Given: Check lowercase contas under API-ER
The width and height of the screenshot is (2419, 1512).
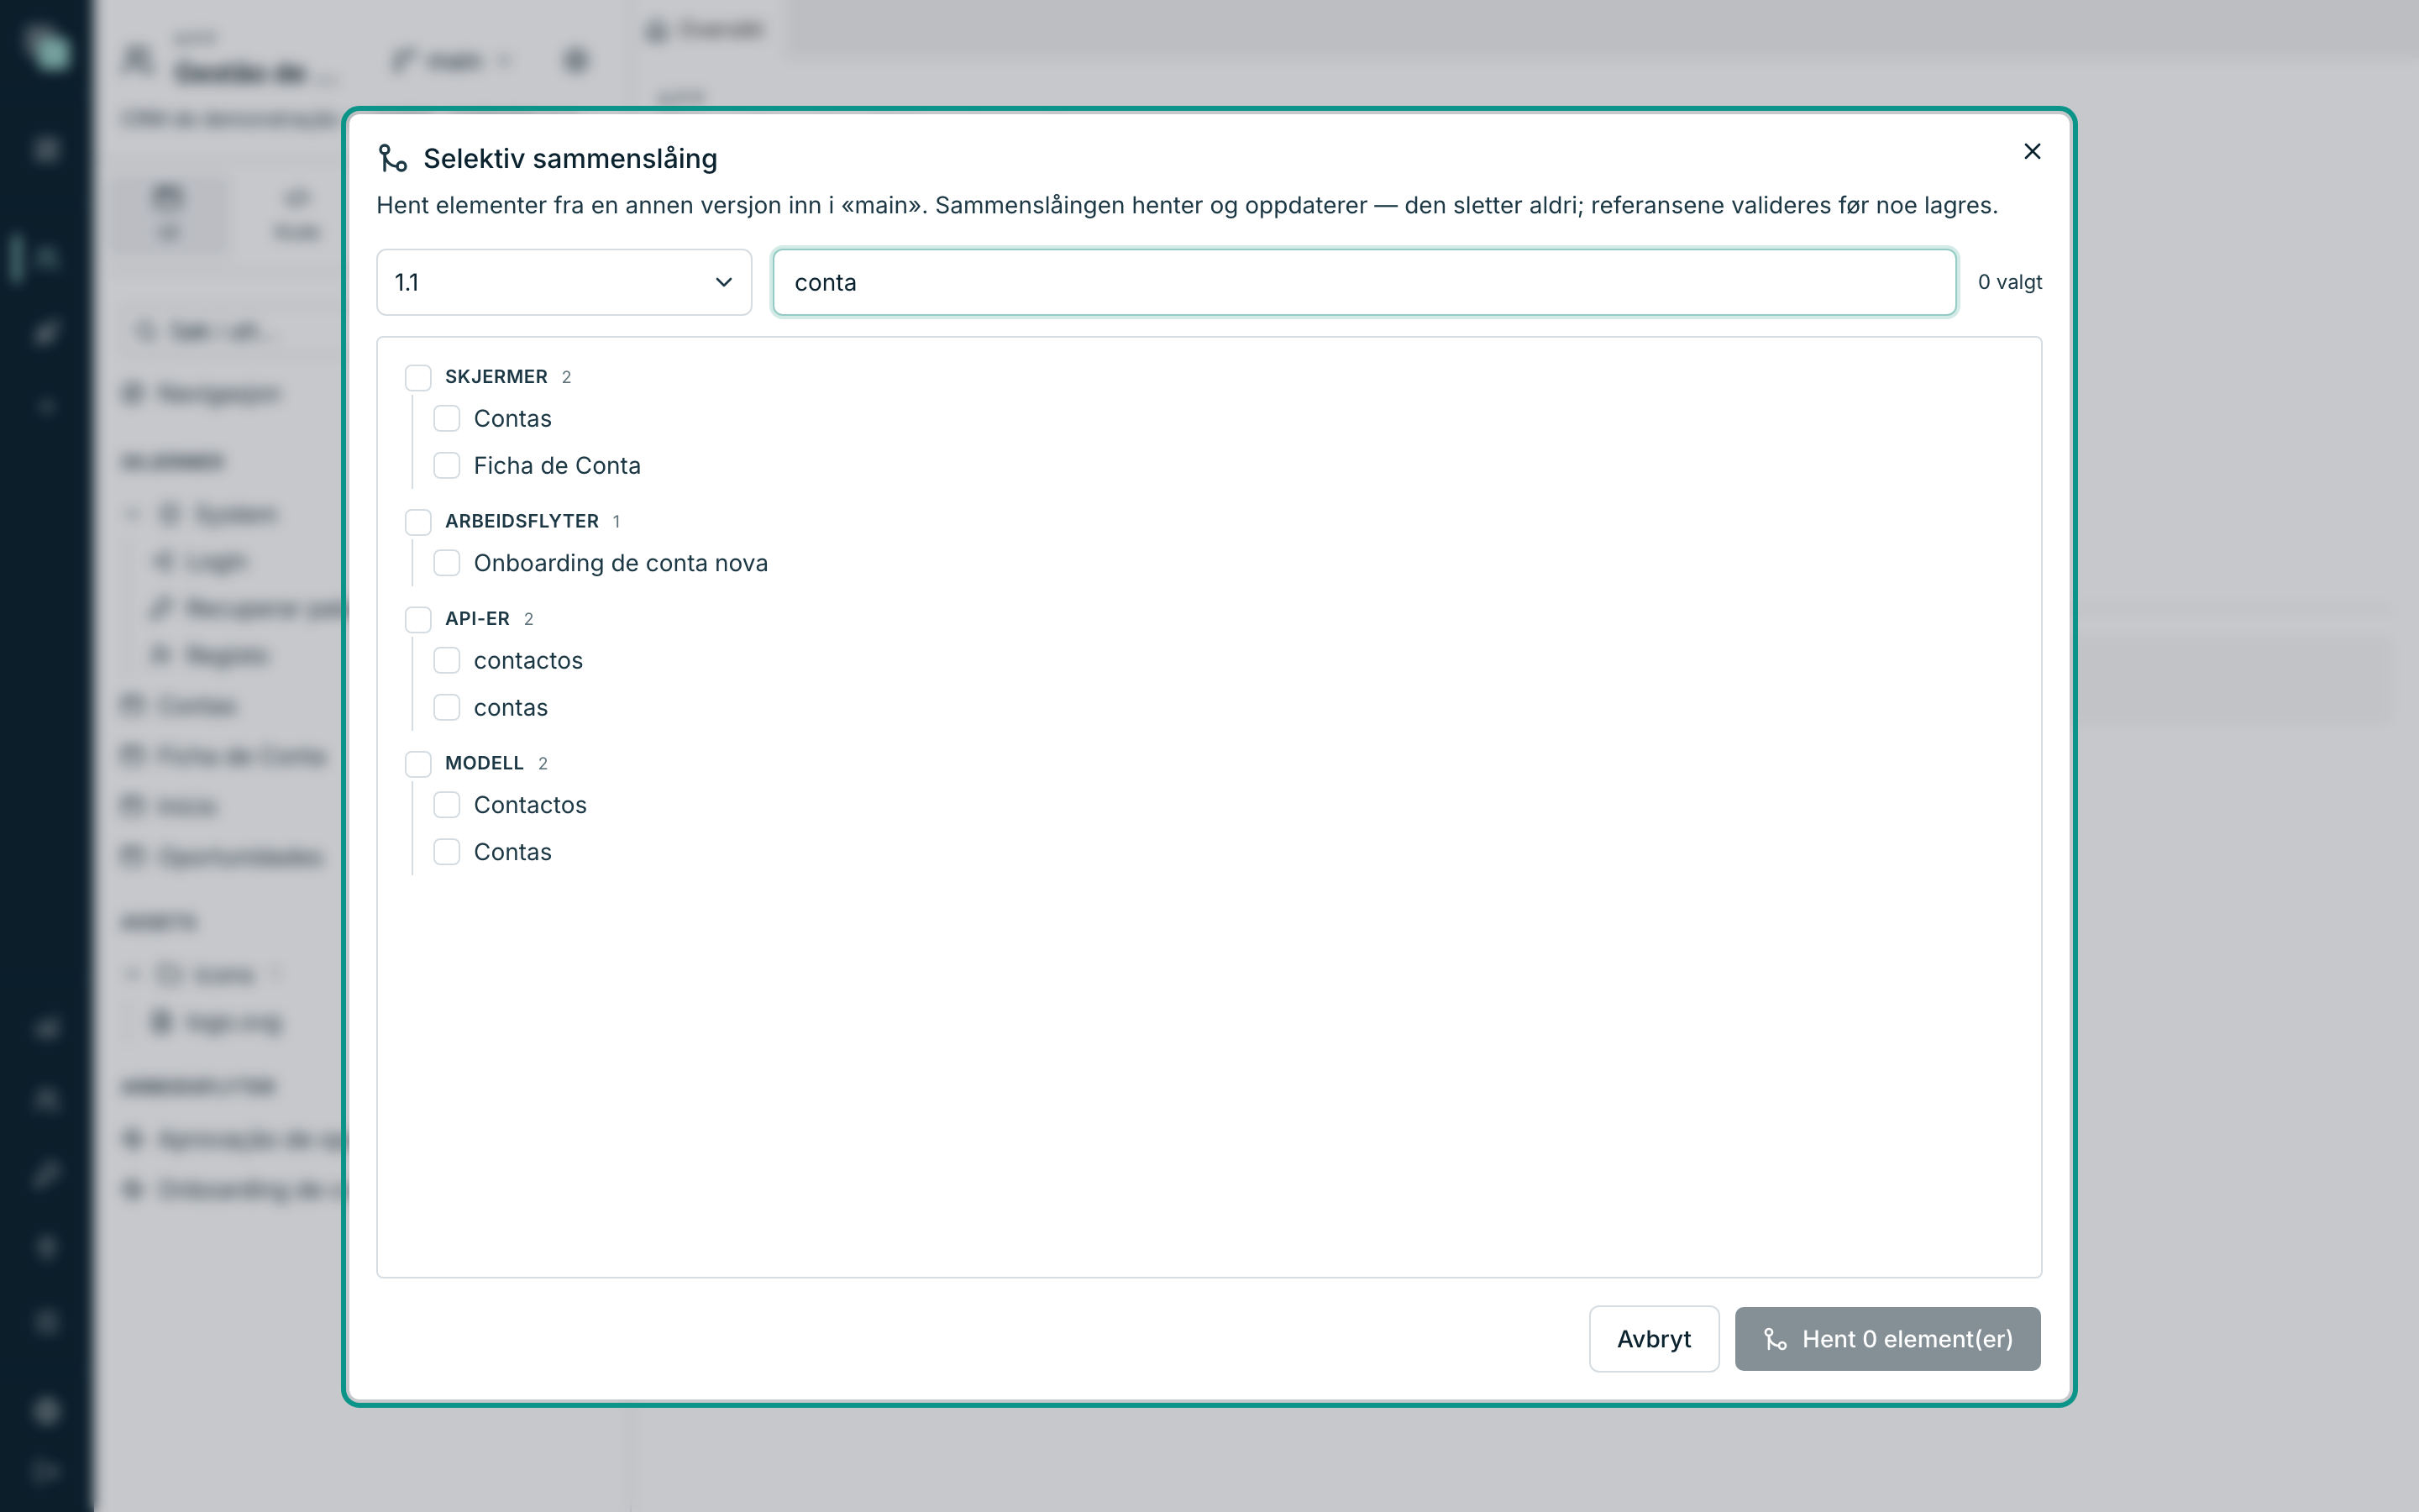Looking at the screenshot, I should point(447,707).
